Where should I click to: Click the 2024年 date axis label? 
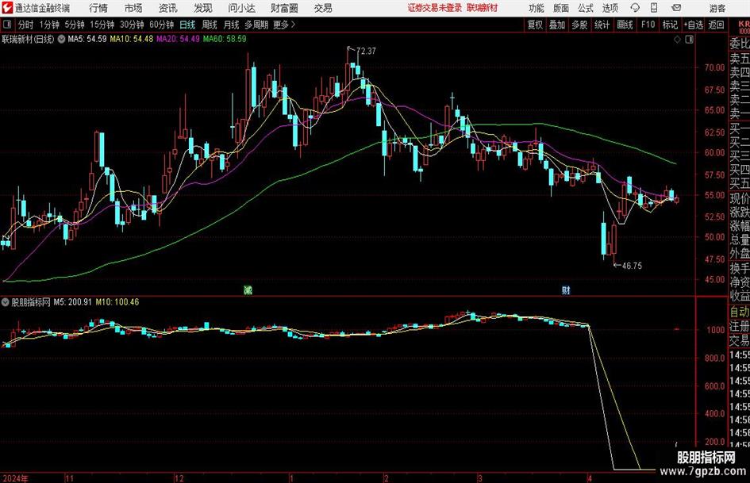(15, 478)
